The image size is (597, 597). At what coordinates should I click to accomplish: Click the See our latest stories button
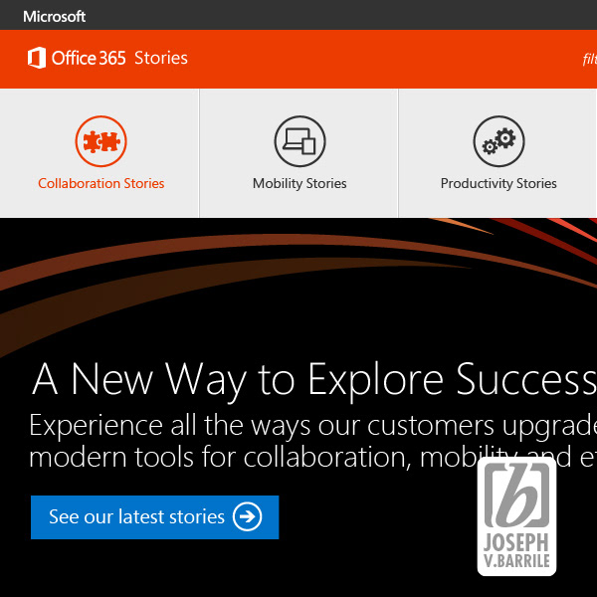click(154, 517)
